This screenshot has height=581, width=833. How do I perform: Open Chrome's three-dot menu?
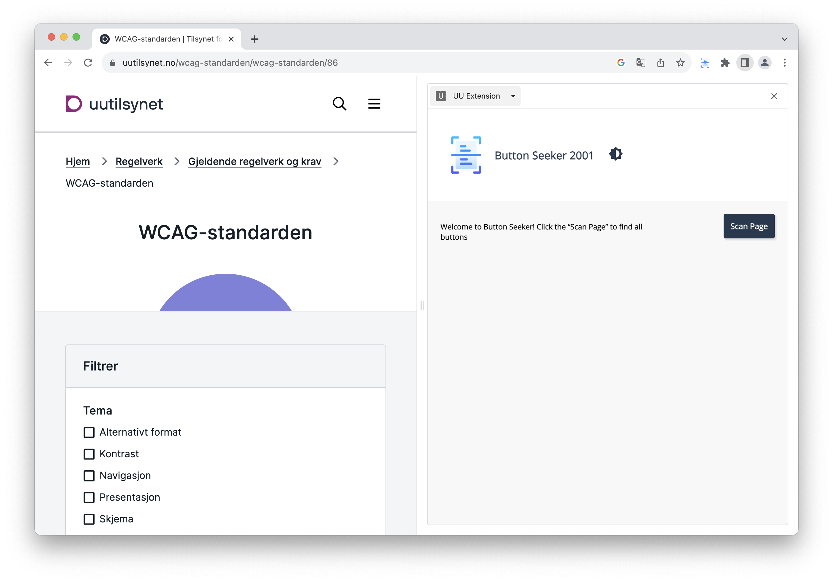(x=784, y=63)
